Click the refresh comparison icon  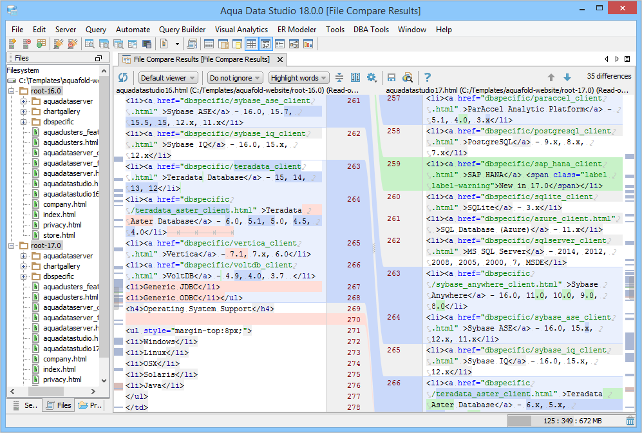[x=123, y=78]
